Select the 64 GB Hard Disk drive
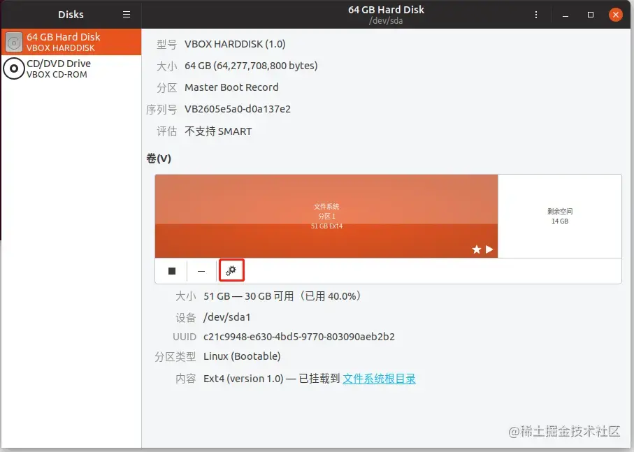 click(71, 42)
